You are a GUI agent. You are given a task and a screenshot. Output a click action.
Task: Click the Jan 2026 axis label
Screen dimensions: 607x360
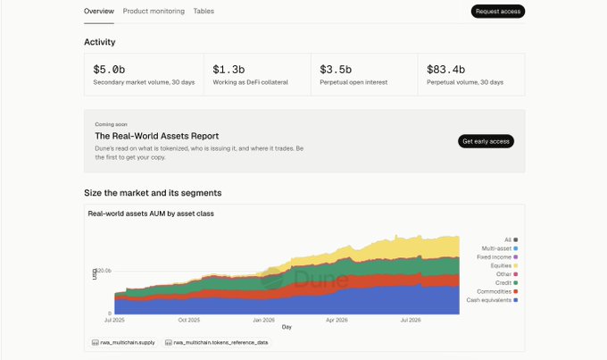(x=263, y=320)
